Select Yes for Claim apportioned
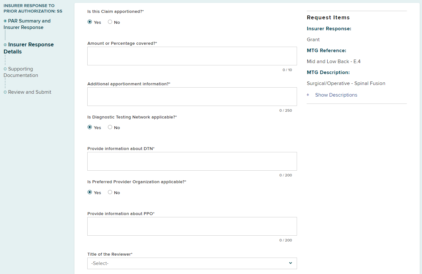The height and width of the screenshot is (274, 422). click(90, 22)
